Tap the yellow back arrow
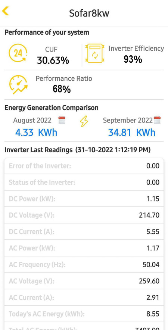 coord(6,11)
